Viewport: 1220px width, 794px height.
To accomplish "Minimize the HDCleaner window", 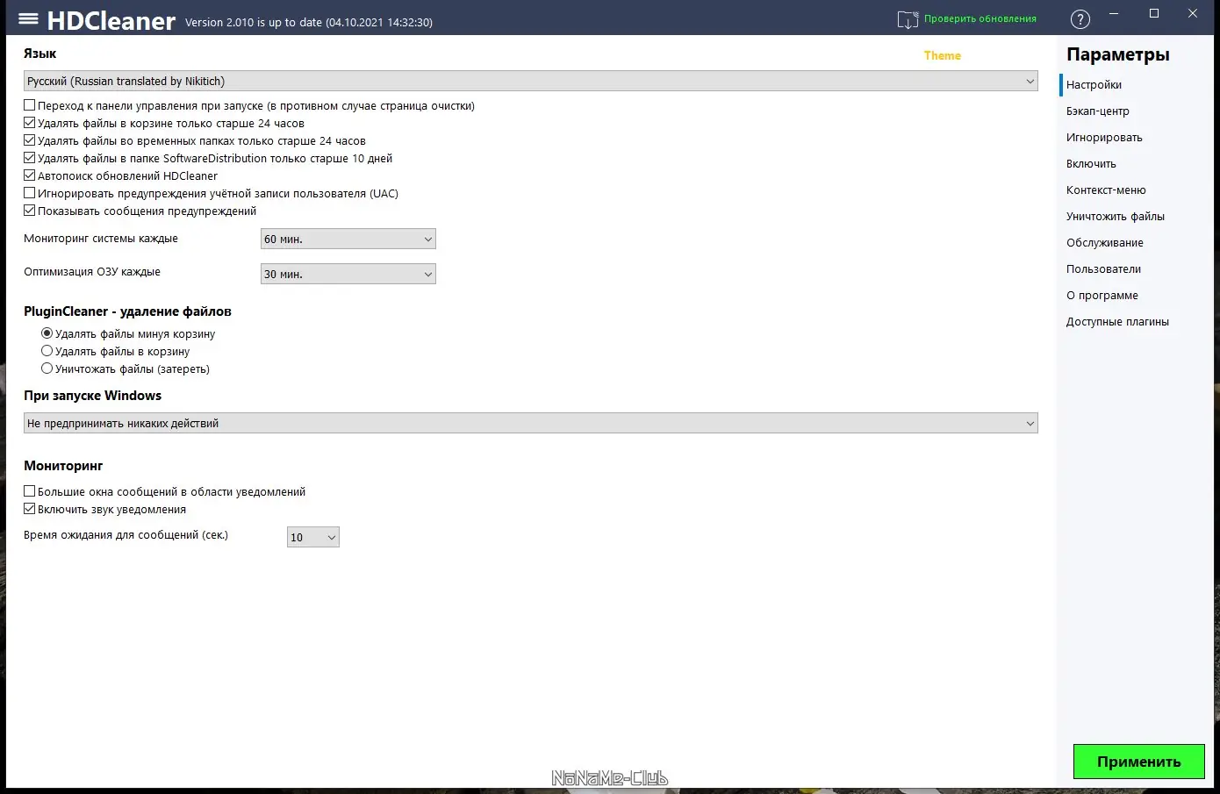I will [1114, 14].
